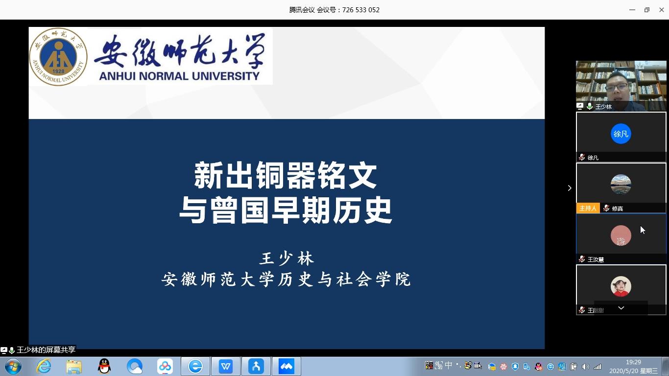The height and width of the screenshot is (376, 669).
Task: Open WPS Office from the taskbar
Action: [226, 366]
